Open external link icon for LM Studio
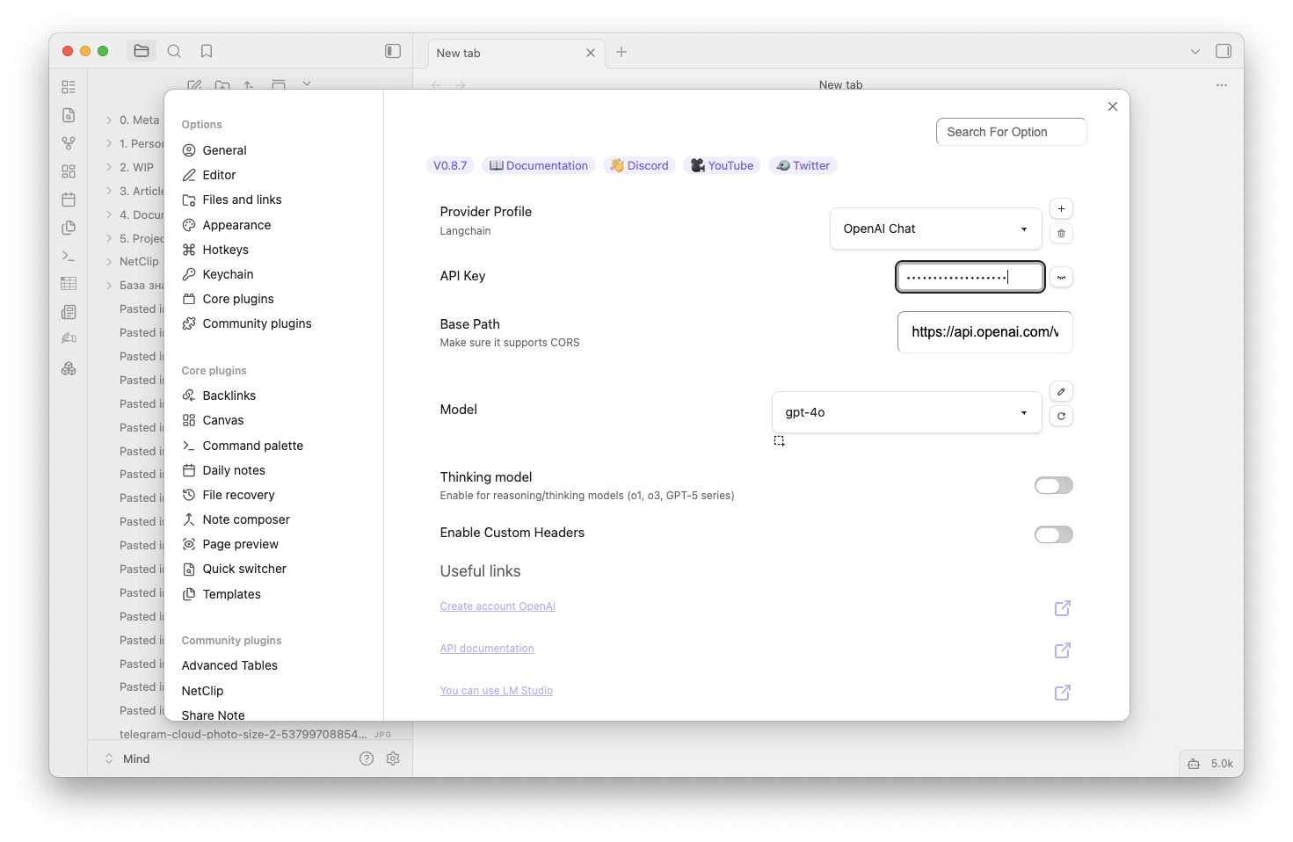Viewport: 1293px width, 842px height. point(1063,693)
